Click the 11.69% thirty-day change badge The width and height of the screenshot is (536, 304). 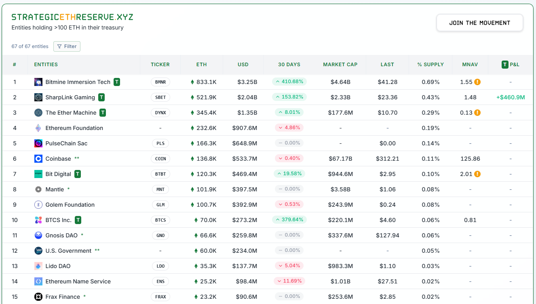[x=289, y=281]
